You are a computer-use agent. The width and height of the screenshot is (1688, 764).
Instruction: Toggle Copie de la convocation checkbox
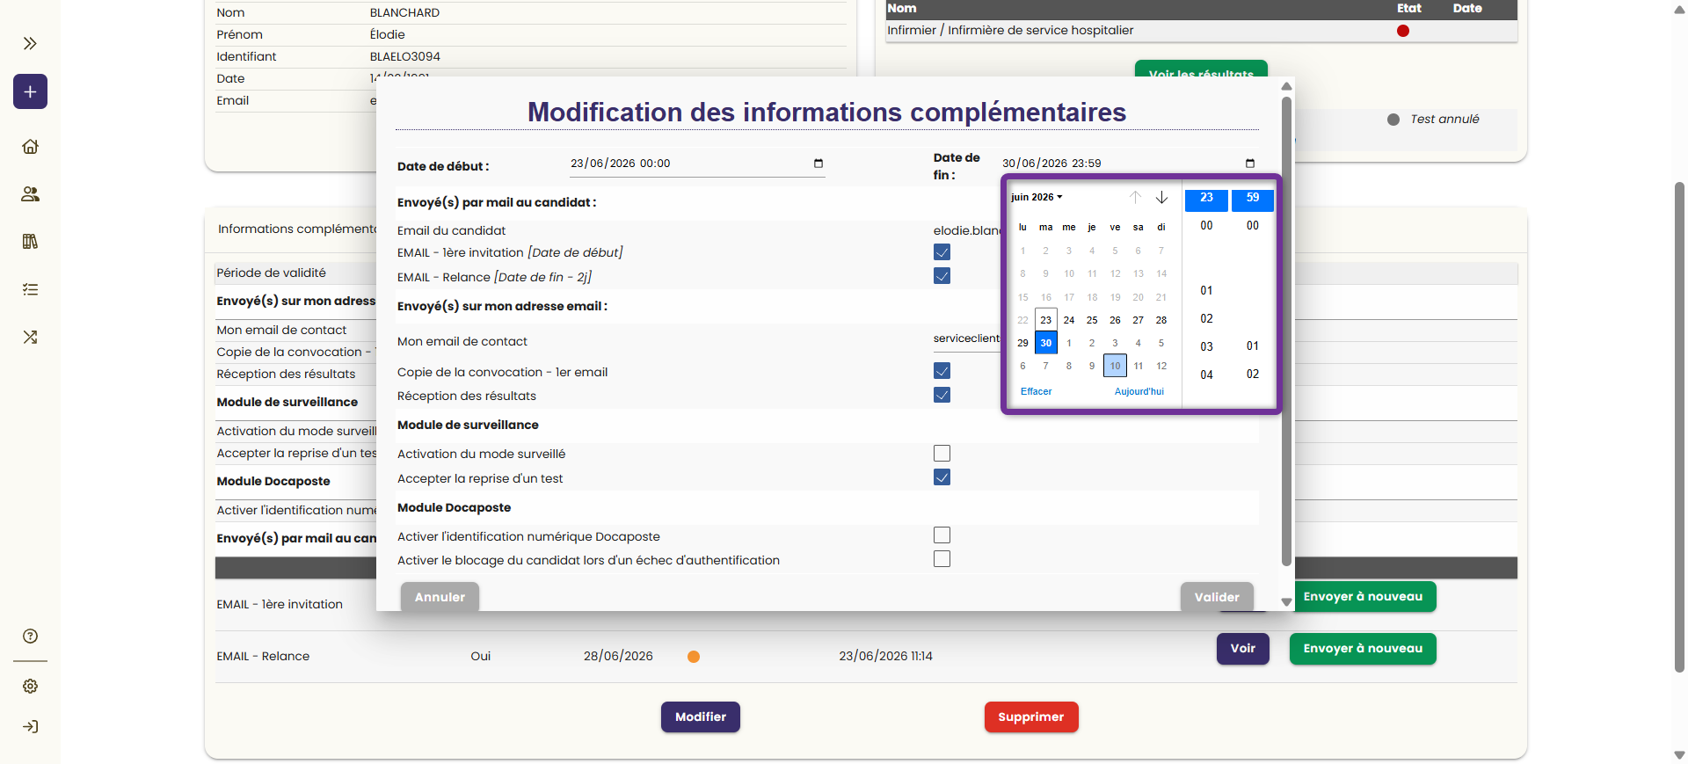[x=942, y=371]
